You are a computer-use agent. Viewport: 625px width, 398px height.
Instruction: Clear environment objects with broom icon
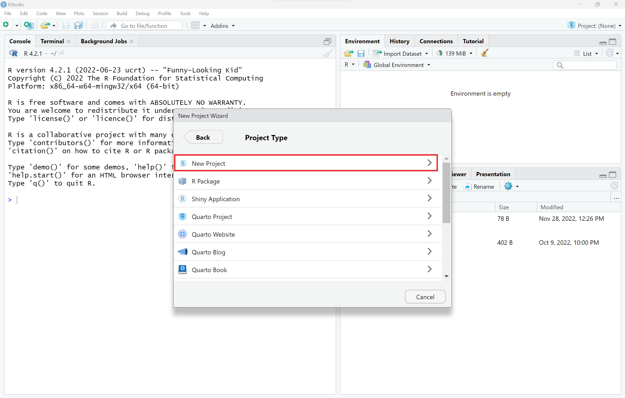485,53
